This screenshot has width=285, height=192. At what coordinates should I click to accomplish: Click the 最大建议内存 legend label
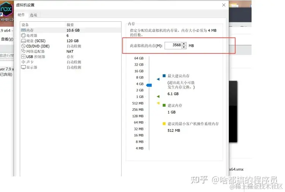point(179,76)
